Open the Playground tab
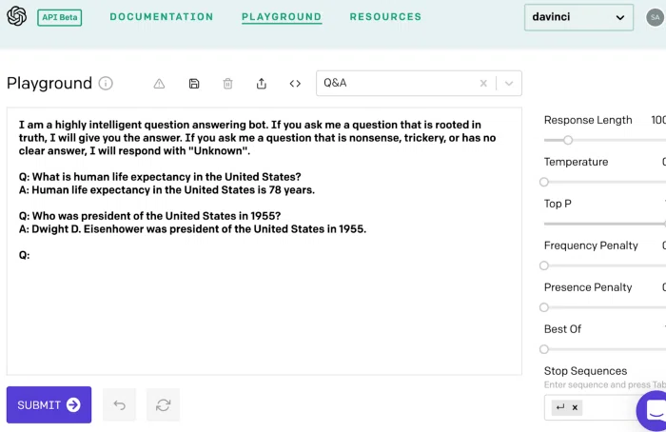Screen dimensions: 666x432 click(x=282, y=17)
